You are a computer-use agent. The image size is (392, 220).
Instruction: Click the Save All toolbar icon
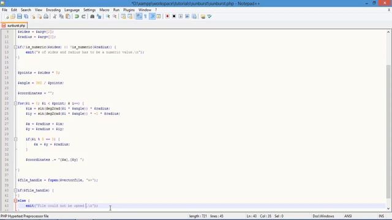tap(26, 16)
